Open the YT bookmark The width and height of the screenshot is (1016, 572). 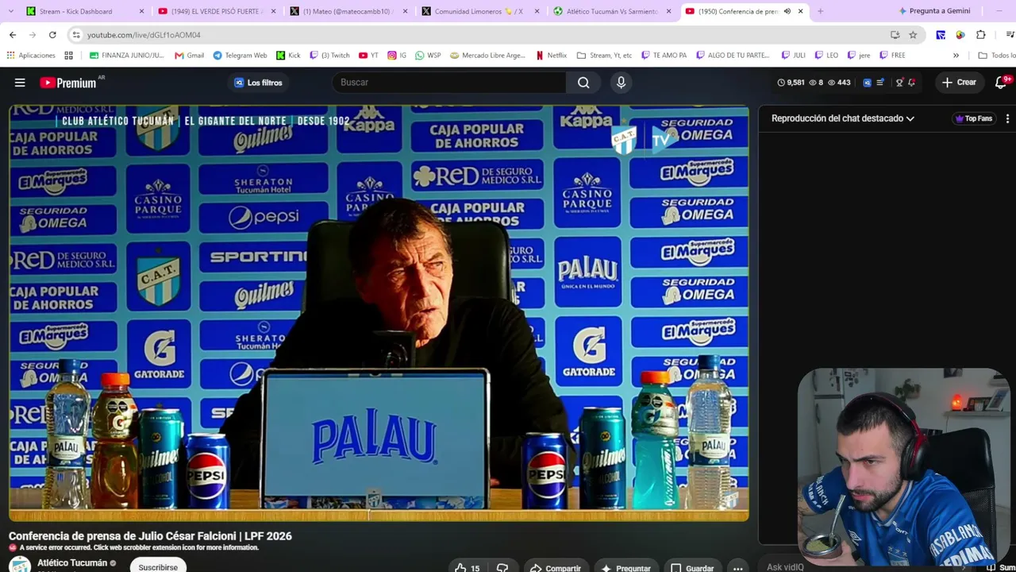point(368,56)
